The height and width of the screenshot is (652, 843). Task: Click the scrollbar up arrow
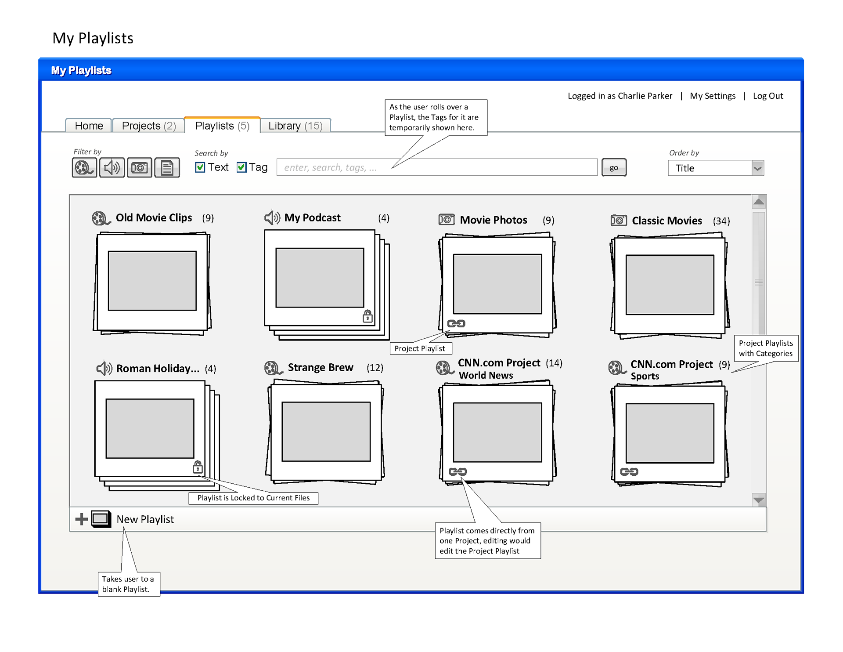pyautogui.click(x=759, y=202)
